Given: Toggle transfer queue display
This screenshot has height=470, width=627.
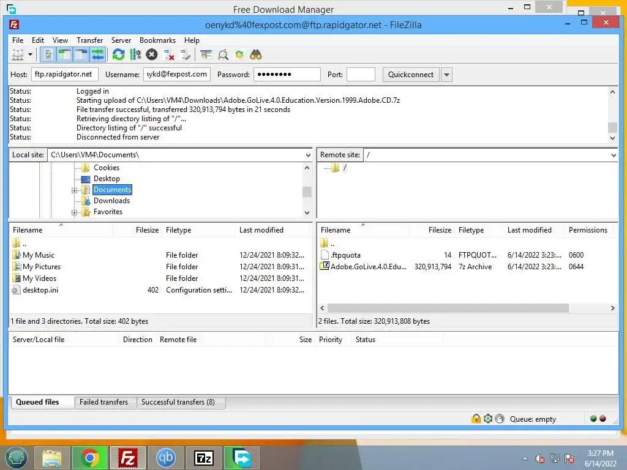Looking at the screenshot, I should coord(98,54).
